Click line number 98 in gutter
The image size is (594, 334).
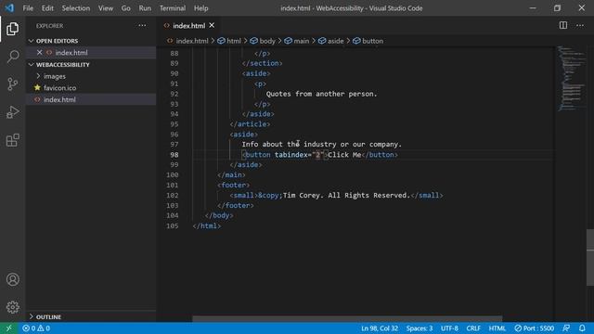click(x=174, y=155)
